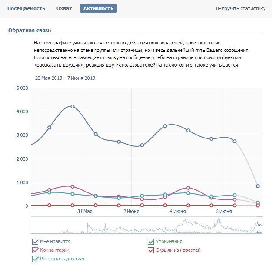Toggle the Упоминания checkbox
The width and height of the screenshot is (272, 270).
pyautogui.click(x=151, y=241)
